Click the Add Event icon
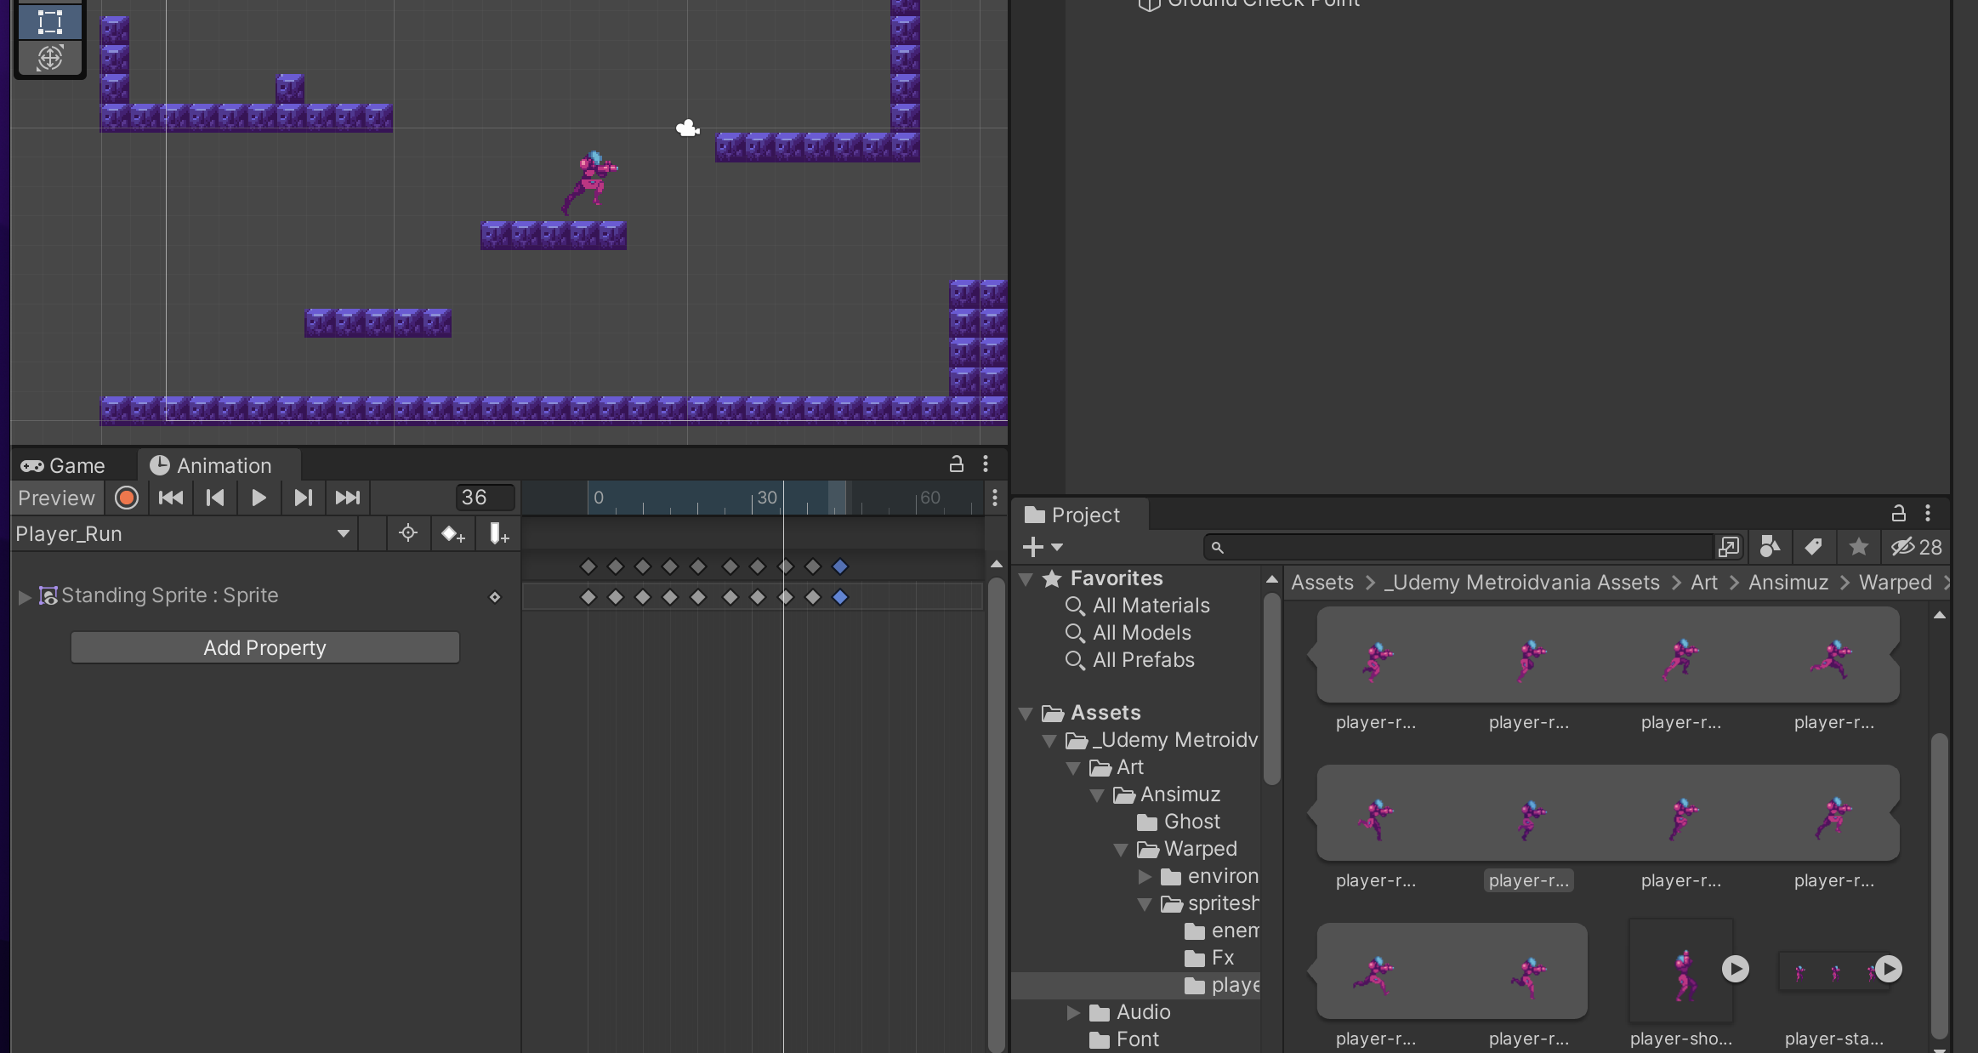 [499, 534]
